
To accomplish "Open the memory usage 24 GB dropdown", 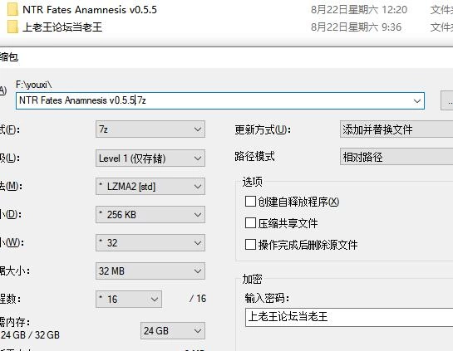I will click(173, 330).
